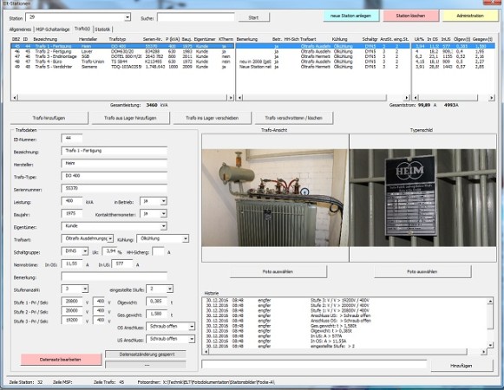504x390 pixels.
Task: Click the HH-Sicherg ampere field
Action: click(x=158, y=251)
